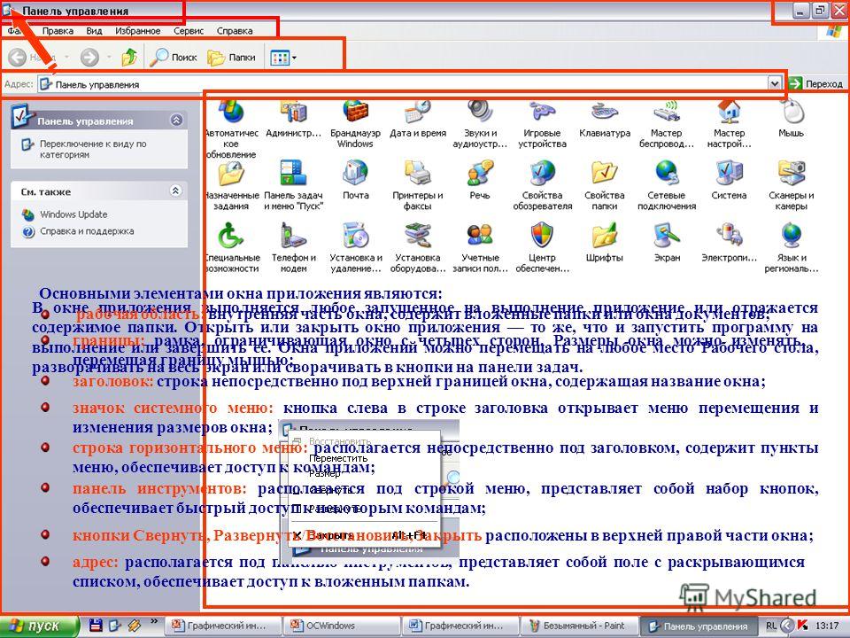Screen dimensions: 850x638
Task: Click the Поиск toolbar button
Action: pos(173,57)
